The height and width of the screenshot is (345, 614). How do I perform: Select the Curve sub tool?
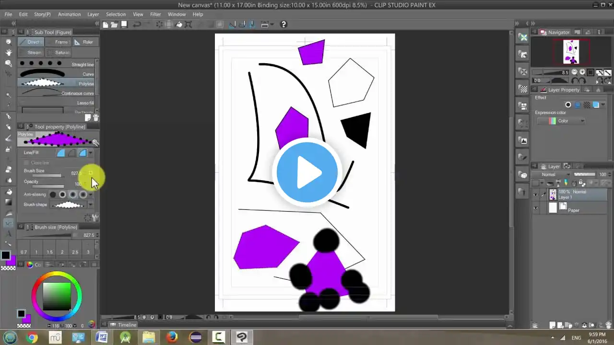pyautogui.click(x=56, y=74)
